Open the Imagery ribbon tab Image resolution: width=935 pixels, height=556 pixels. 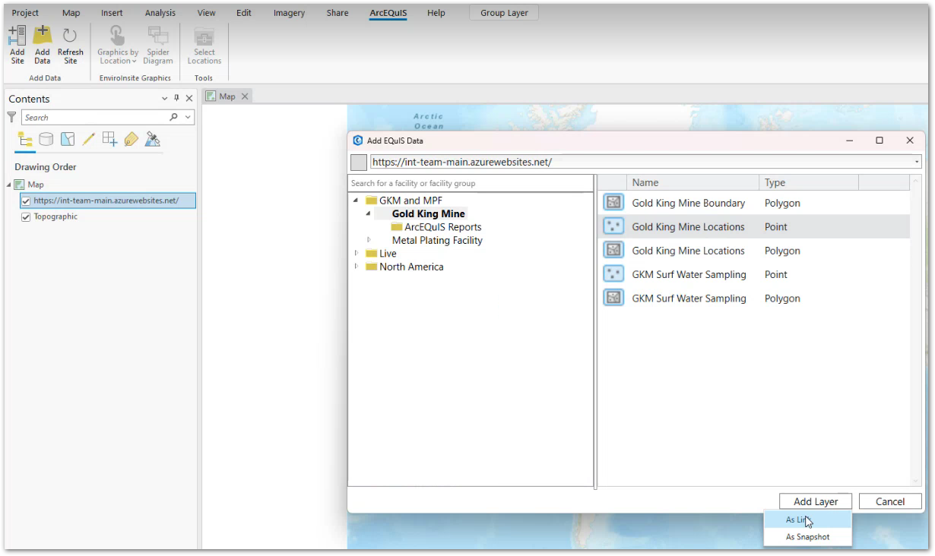point(289,13)
